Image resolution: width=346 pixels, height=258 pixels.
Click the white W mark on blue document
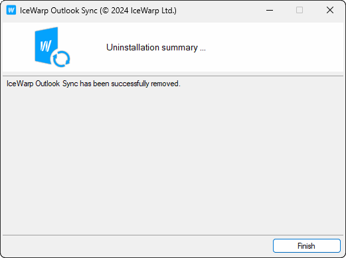[x=46, y=46]
